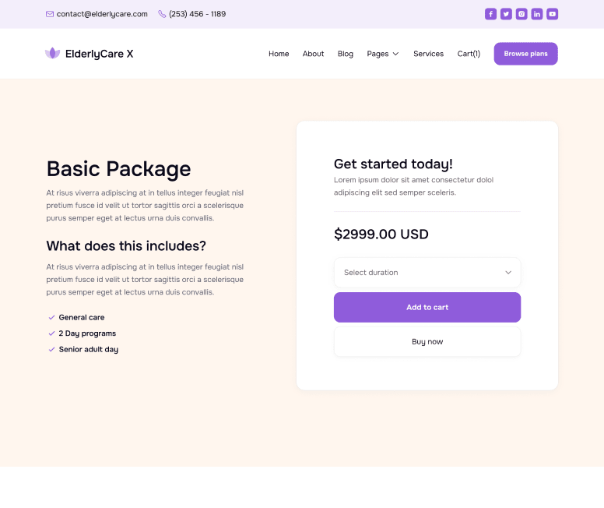Click the Buy now button
This screenshot has width=604, height=508.
click(x=427, y=342)
